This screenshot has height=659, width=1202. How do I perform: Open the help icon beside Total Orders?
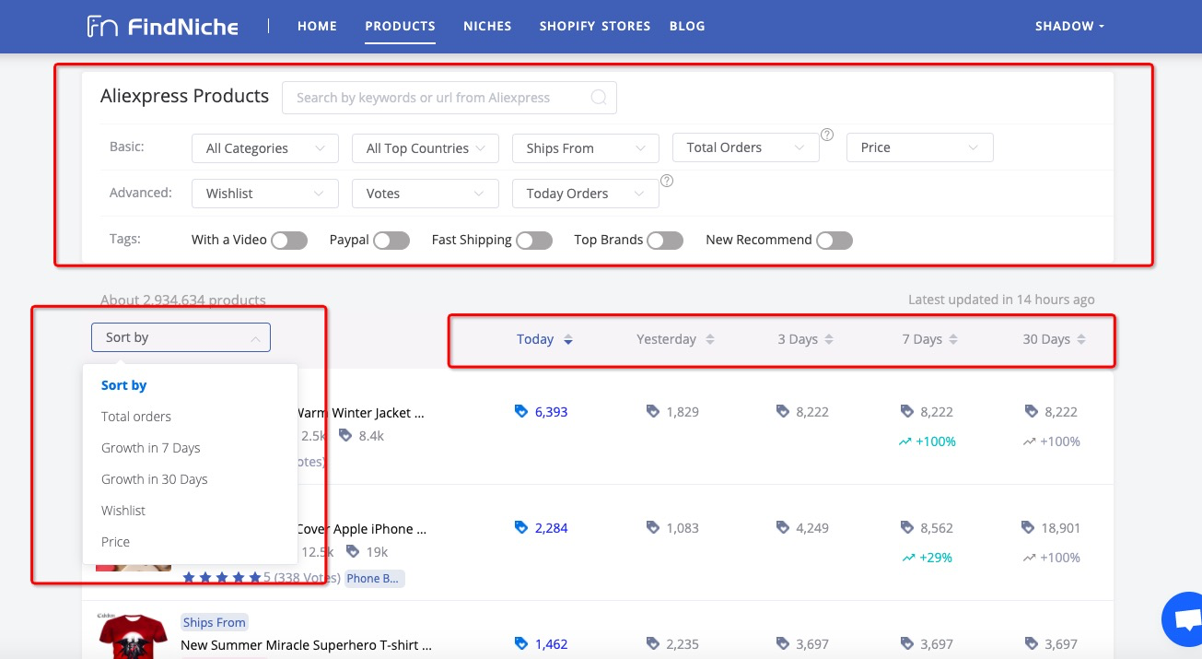pyautogui.click(x=827, y=135)
